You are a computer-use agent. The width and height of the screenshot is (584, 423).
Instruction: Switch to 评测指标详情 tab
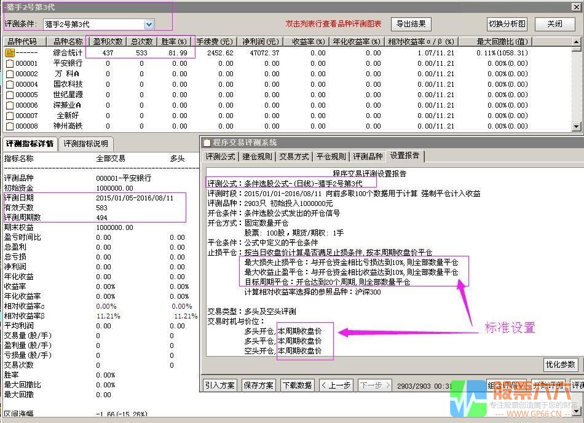click(x=30, y=144)
